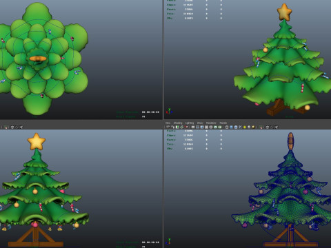Click the X-Ray Joints icon, perspective toolbar
331x248 pixels.
276,127
